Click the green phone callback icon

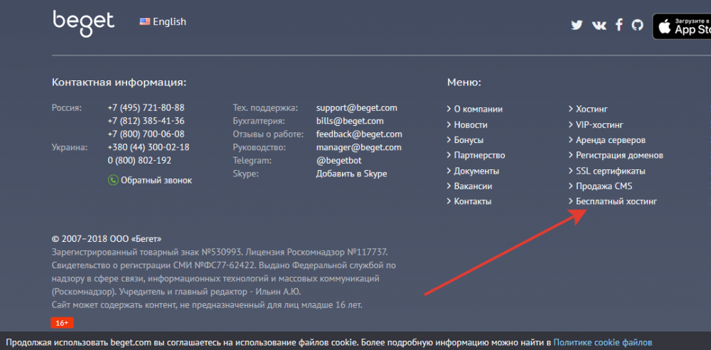(x=113, y=180)
